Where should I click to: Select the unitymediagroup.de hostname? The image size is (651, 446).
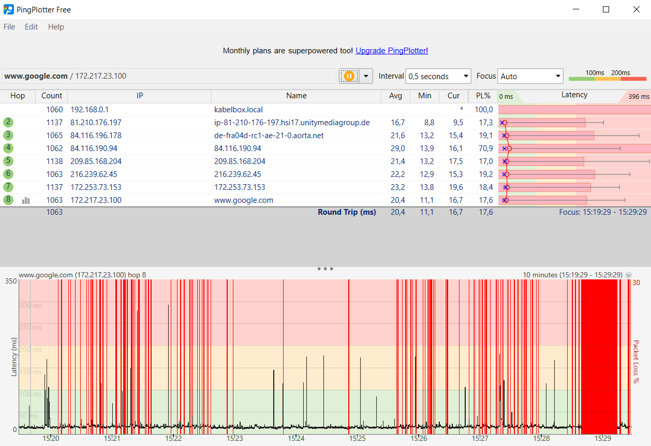pyautogui.click(x=292, y=123)
